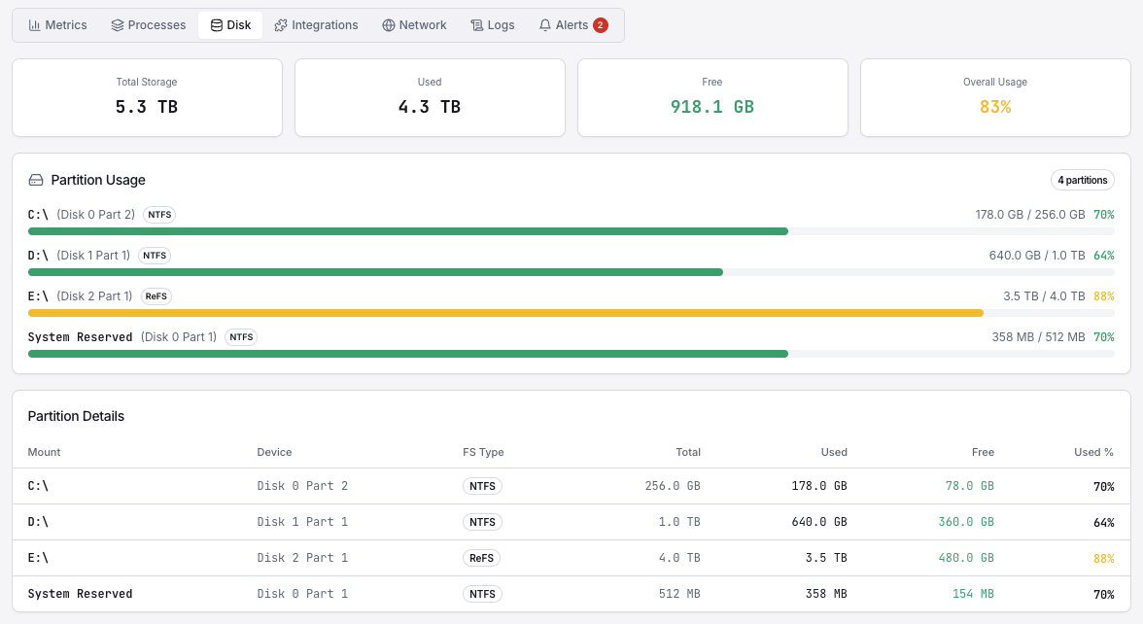Image resolution: width=1143 pixels, height=624 pixels.
Task: Select the System Reserved row in Partition Details
Action: (x=389, y=593)
